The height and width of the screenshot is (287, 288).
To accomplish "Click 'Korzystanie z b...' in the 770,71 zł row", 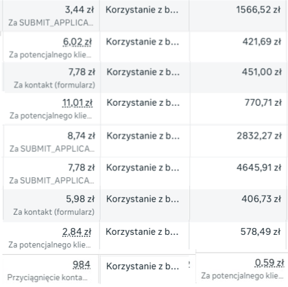I will pyautogui.click(x=143, y=103).
